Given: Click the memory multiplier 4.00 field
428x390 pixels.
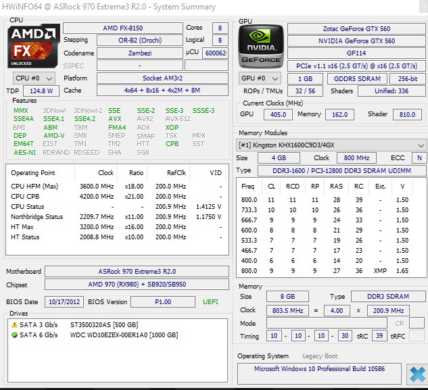Looking at the screenshot, I should pos(337,311).
